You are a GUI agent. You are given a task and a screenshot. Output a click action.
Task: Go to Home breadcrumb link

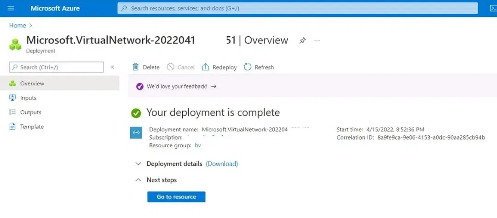(17, 26)
